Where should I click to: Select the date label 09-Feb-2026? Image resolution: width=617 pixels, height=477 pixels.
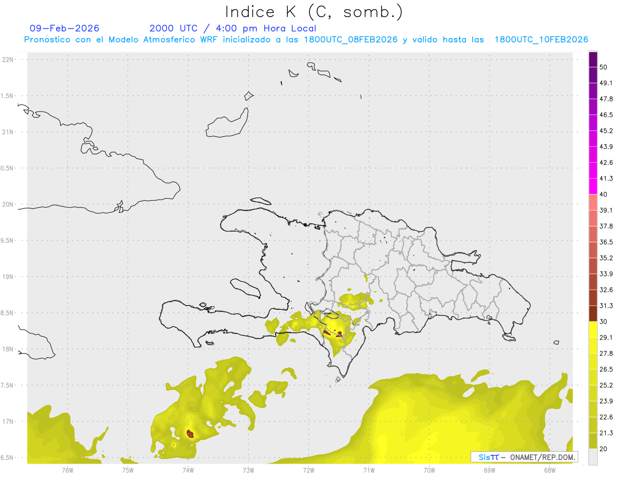coord(65,28)
